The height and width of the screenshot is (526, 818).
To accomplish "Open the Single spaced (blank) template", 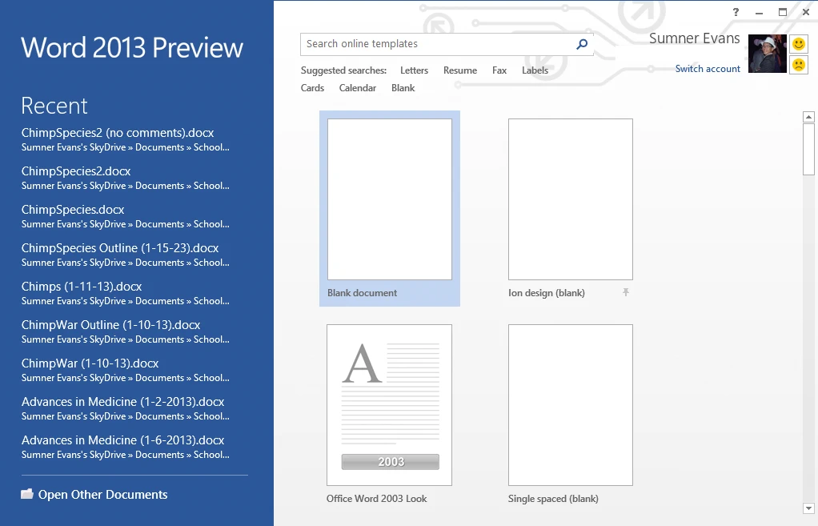I will (570, 405).
